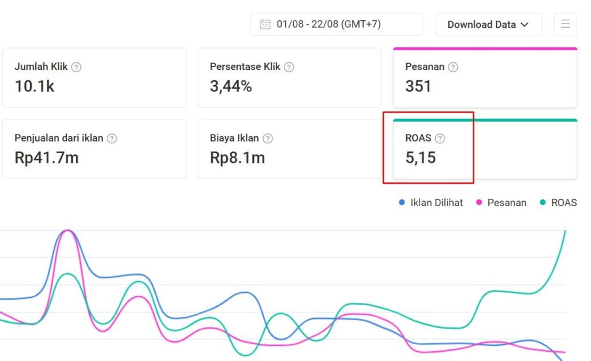591x361 pixels.
Task: Click the help icon beside Jumlah Klik
Action: coord(76,67)
